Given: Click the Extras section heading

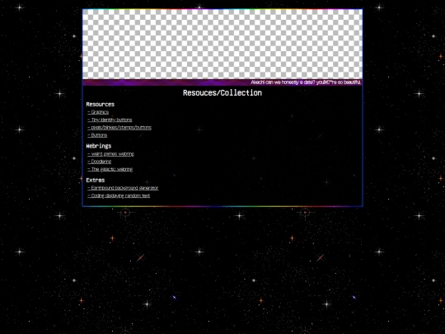Looking at the screenshot, I should point(96,180).
